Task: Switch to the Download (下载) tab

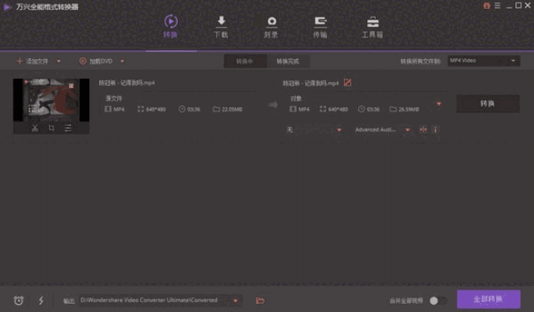Action: point(221,26)
